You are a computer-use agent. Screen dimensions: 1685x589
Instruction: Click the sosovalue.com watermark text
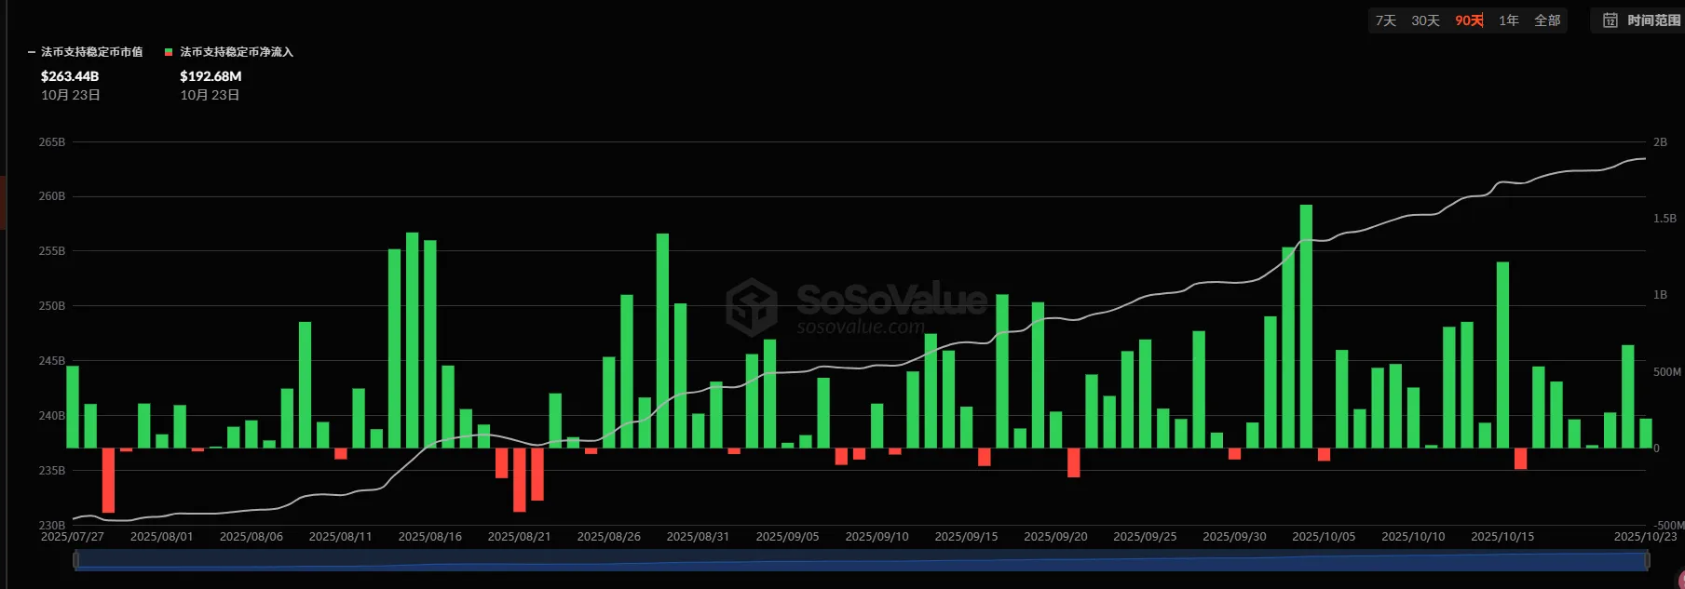click(x=861, y=327)
